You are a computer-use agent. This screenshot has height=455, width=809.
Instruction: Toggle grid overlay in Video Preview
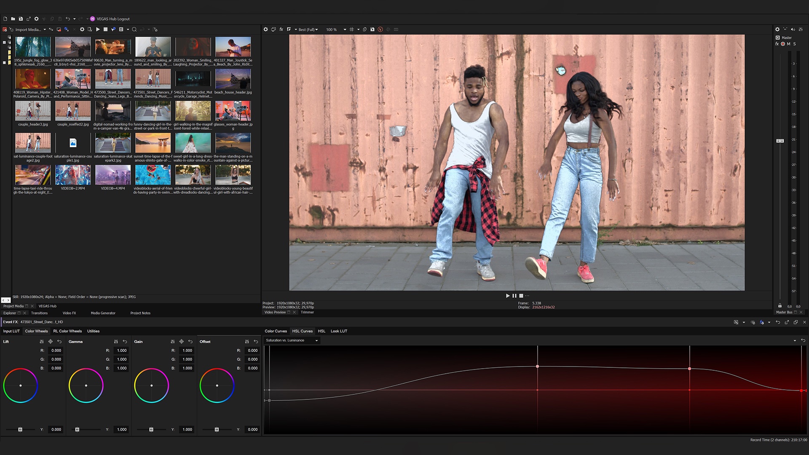pos(352,29)
